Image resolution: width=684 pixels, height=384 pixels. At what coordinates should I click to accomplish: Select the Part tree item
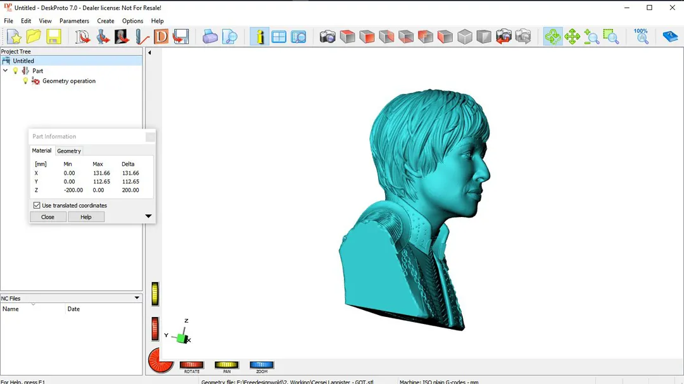click(37, 71)
